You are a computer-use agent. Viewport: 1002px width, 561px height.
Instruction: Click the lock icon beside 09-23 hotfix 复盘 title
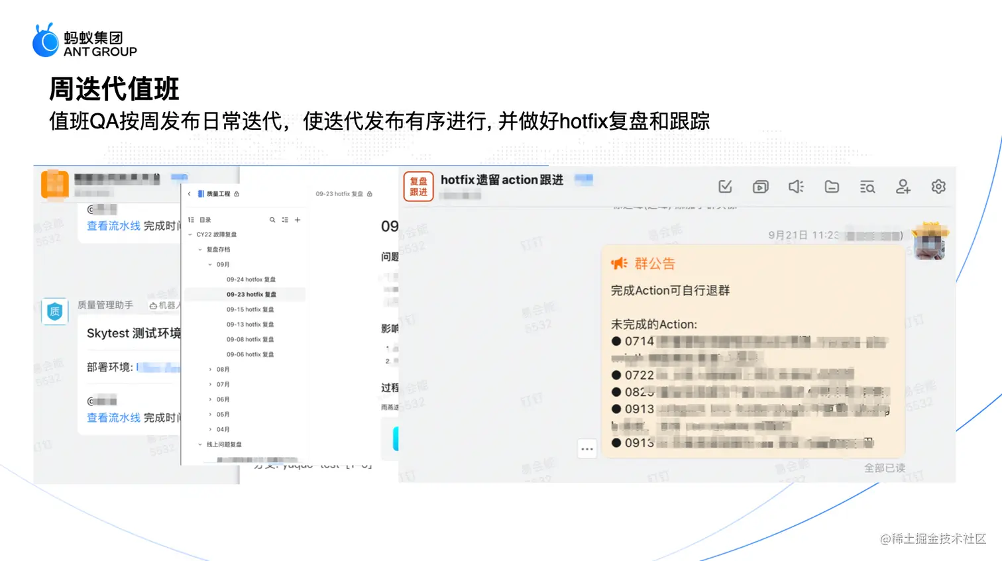[x=370, y=194]
